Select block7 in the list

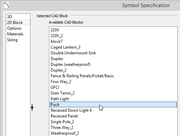(113, 42)
